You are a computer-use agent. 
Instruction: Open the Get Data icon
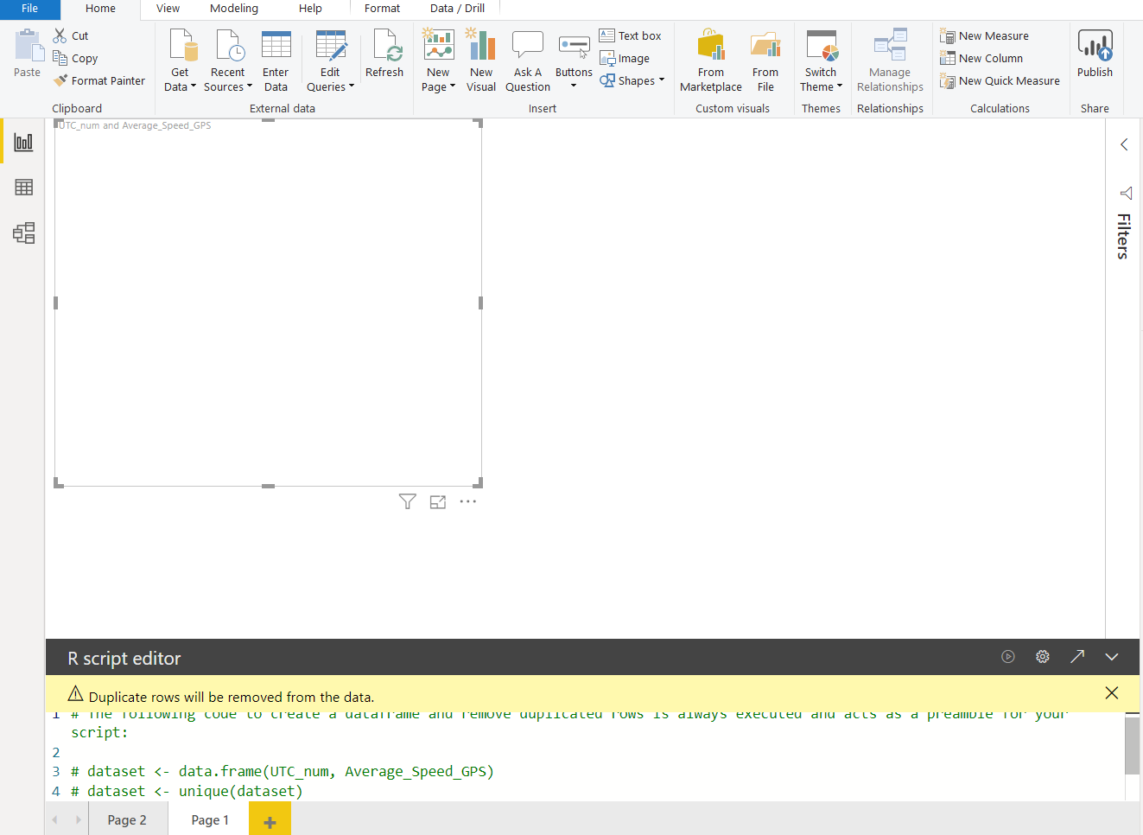click(x=183, y=46)
